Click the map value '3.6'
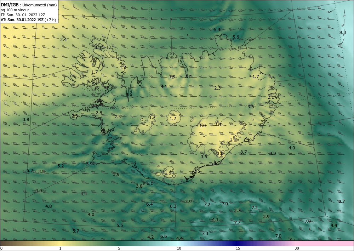 (x=251, y=107)
